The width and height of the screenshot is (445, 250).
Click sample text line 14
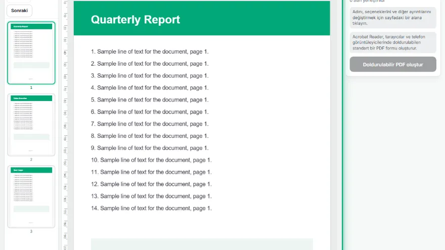coord(151,208)
